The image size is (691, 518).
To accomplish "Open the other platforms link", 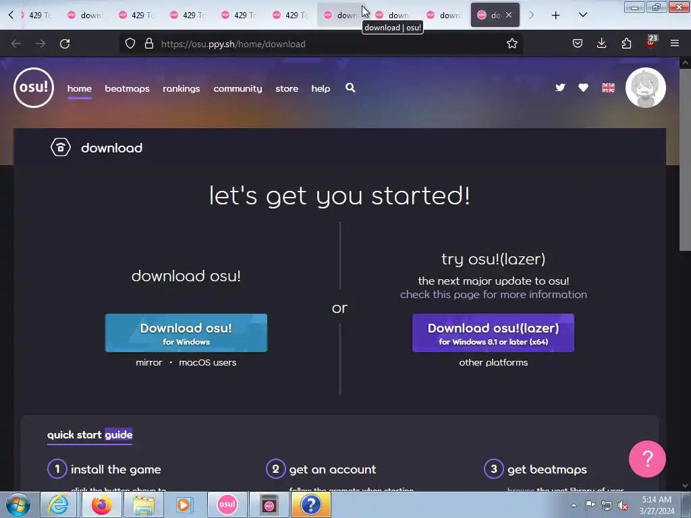I will [493, 362].
